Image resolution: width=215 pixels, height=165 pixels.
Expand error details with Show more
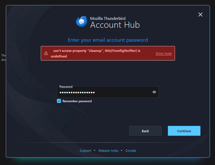pyautogui.click(x=163, y=53)
